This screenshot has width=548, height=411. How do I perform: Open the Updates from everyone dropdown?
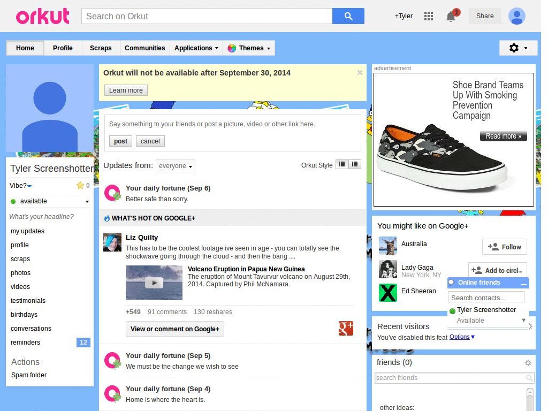click(x=176, y=166)
